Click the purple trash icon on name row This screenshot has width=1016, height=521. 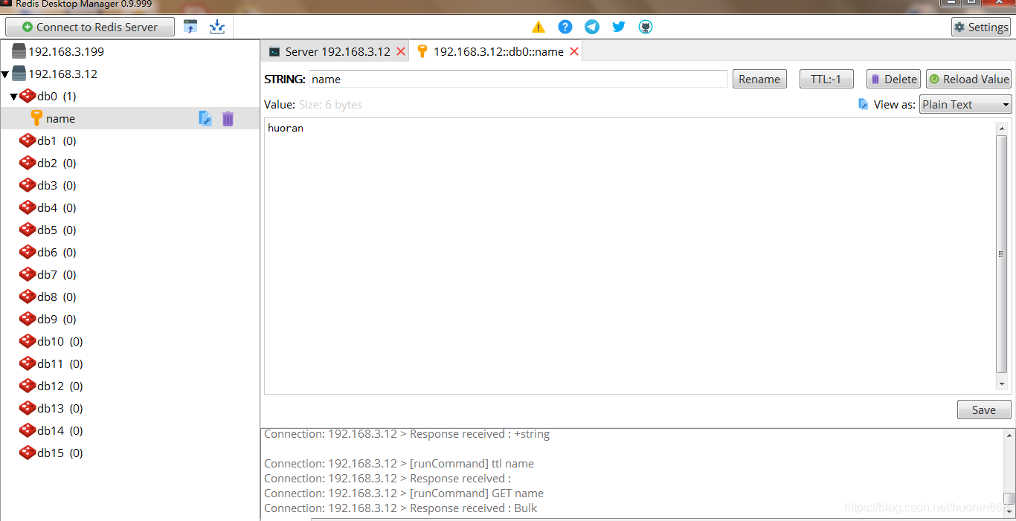228,118
